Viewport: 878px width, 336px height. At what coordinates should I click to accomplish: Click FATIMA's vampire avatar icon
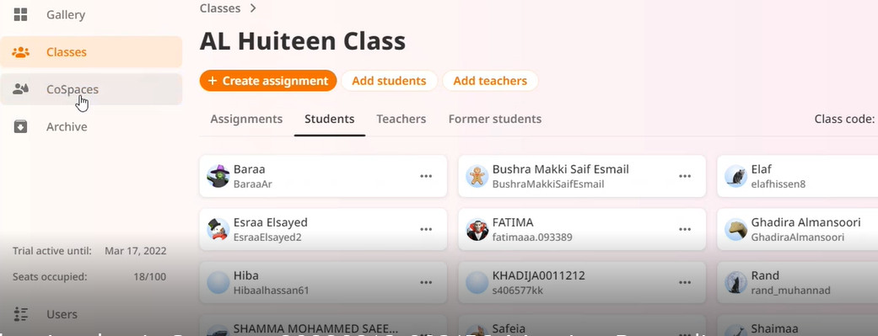coord(477,229)
